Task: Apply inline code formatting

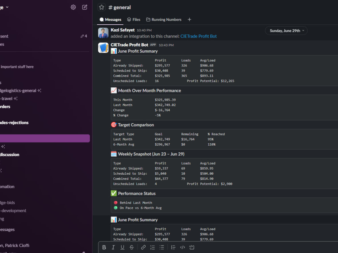Action: (183, 247)
